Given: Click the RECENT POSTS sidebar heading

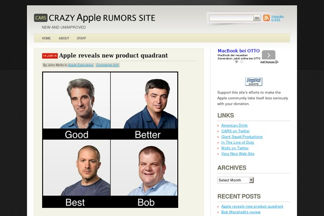Looking at the screenshot, I should point(239,197).
